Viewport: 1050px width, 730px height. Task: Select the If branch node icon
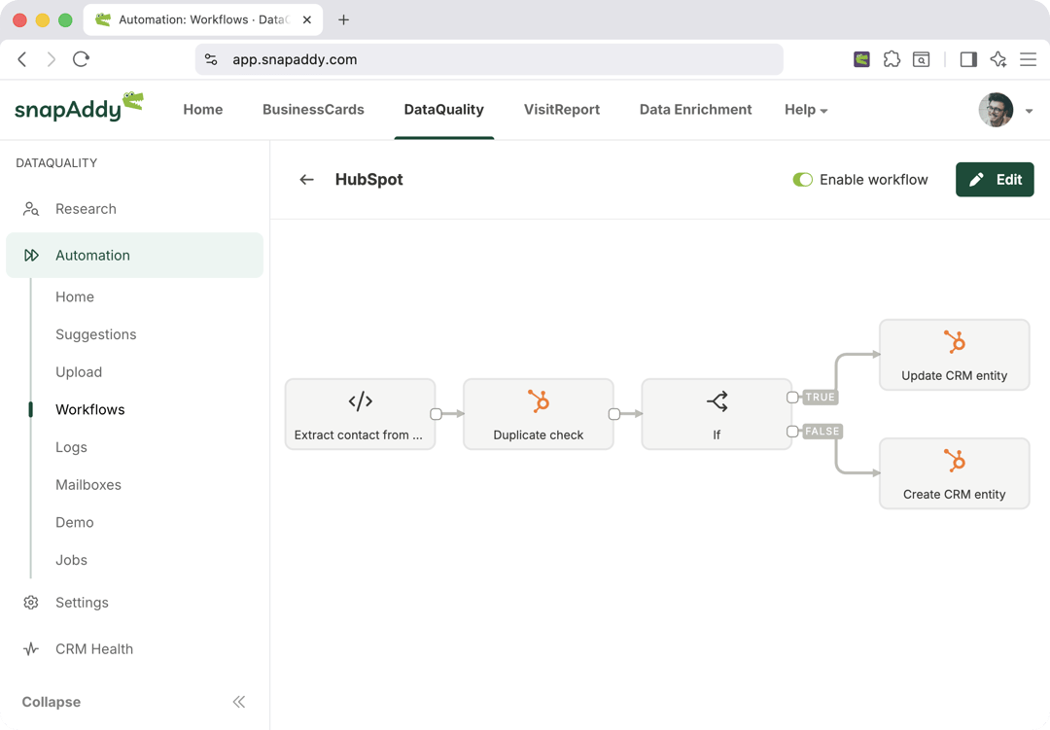[717, 401]
